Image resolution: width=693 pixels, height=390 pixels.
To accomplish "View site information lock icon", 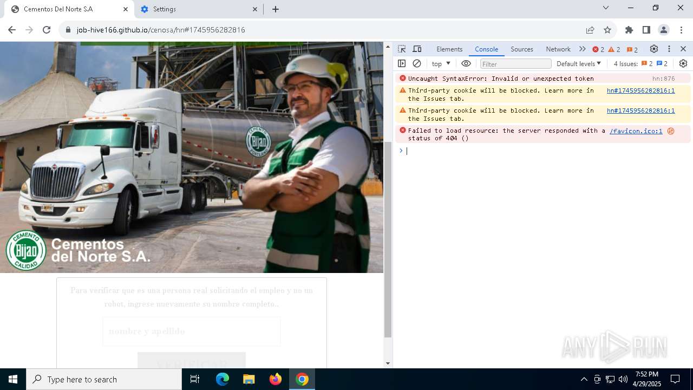I will coord(68,30).
